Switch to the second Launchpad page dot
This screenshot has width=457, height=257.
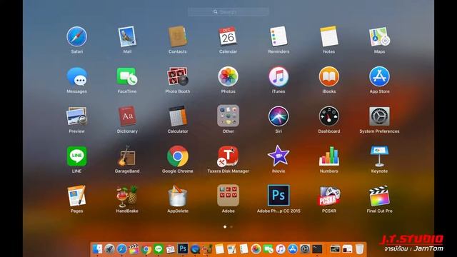coord(231,226)
